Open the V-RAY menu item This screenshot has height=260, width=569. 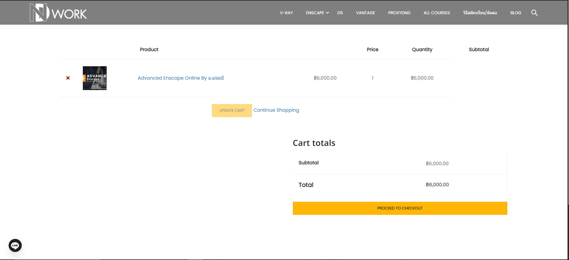tap(286, 13)
